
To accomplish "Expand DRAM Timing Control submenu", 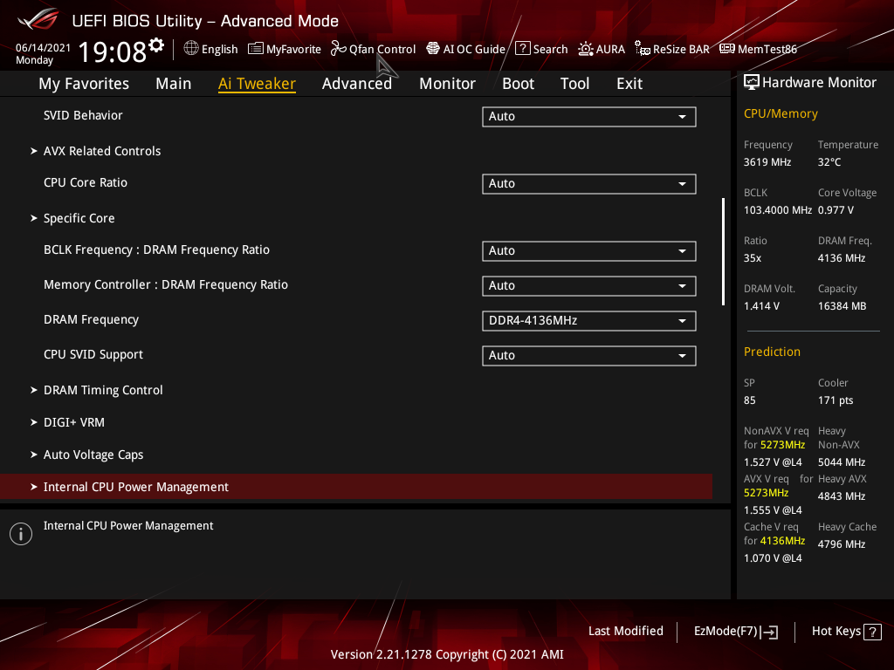I will click(103, 390).
